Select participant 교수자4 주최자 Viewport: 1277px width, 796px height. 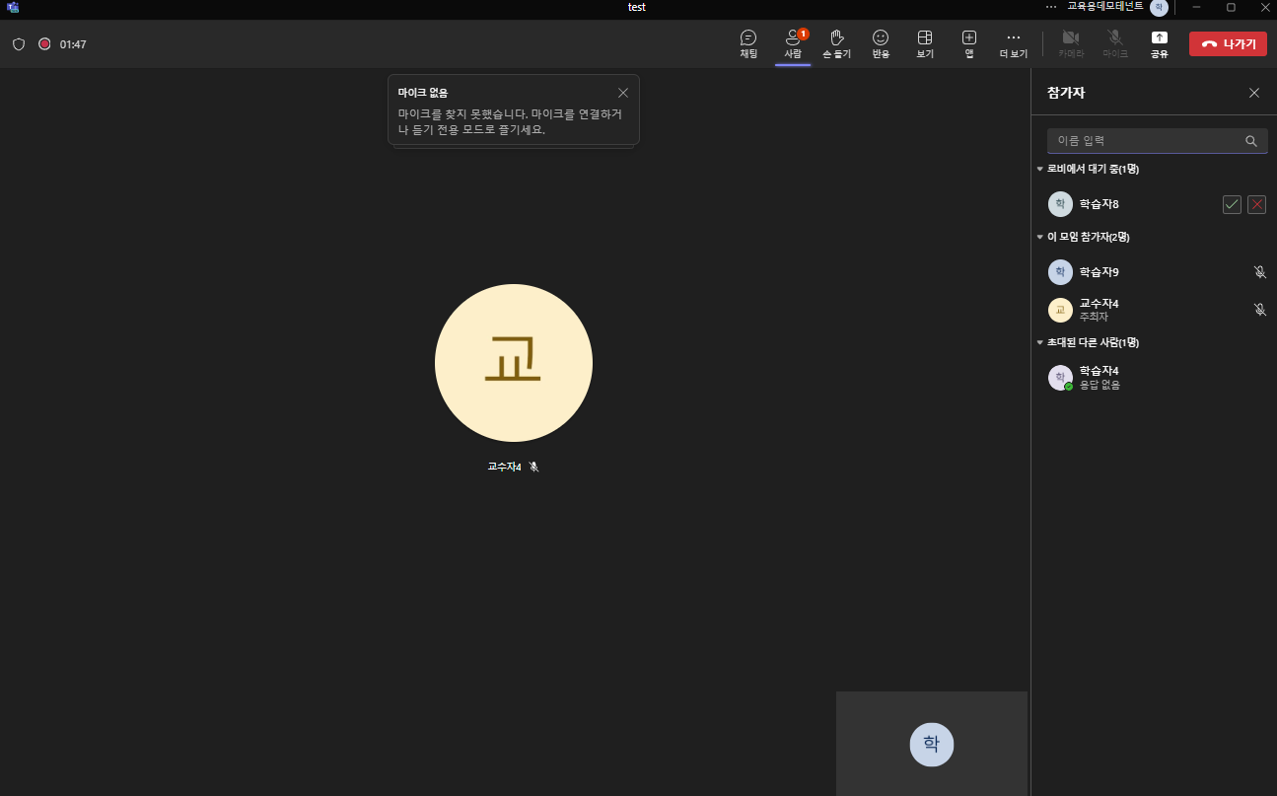pyautogui.click(x=1154, y=310)
